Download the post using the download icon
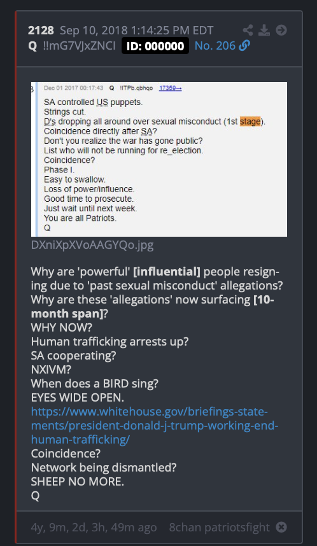The height and width of the screenshot is (546, 317). (264, 31)
